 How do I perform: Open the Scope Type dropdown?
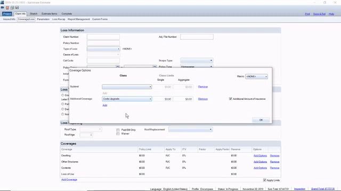click(197, 60)
